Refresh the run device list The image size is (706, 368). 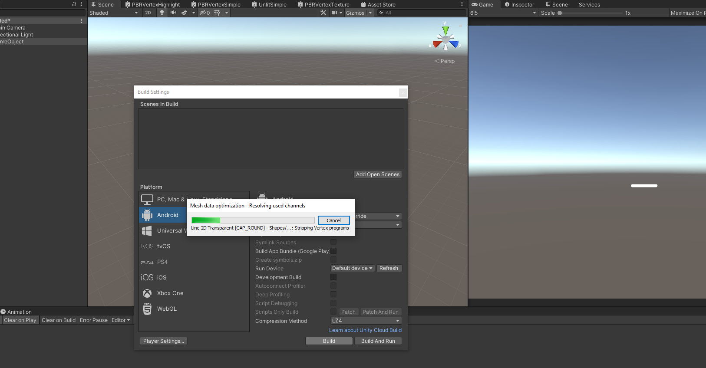click(389, 268)
